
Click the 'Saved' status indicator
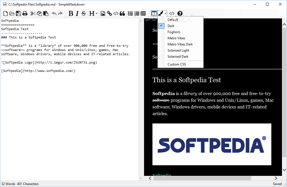click(277, 184)
